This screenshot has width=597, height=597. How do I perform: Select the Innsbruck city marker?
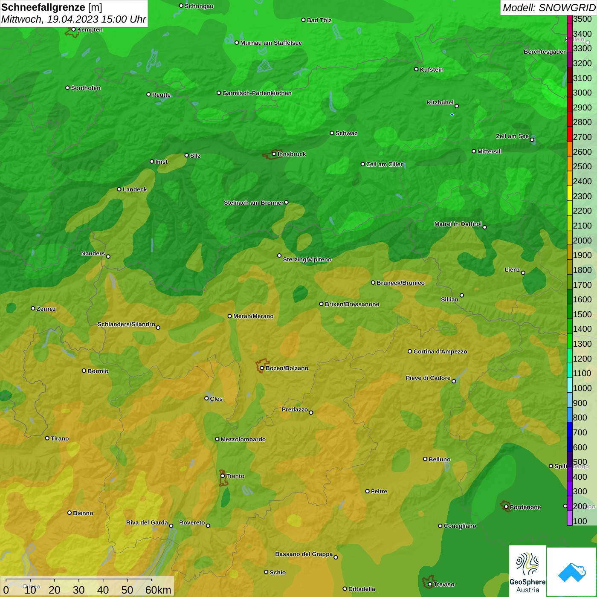click(274, 154)
